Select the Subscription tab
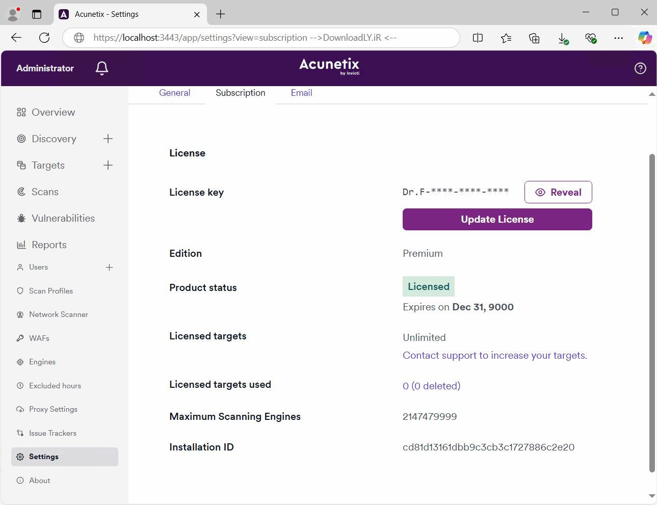 (x=241, y=93)
